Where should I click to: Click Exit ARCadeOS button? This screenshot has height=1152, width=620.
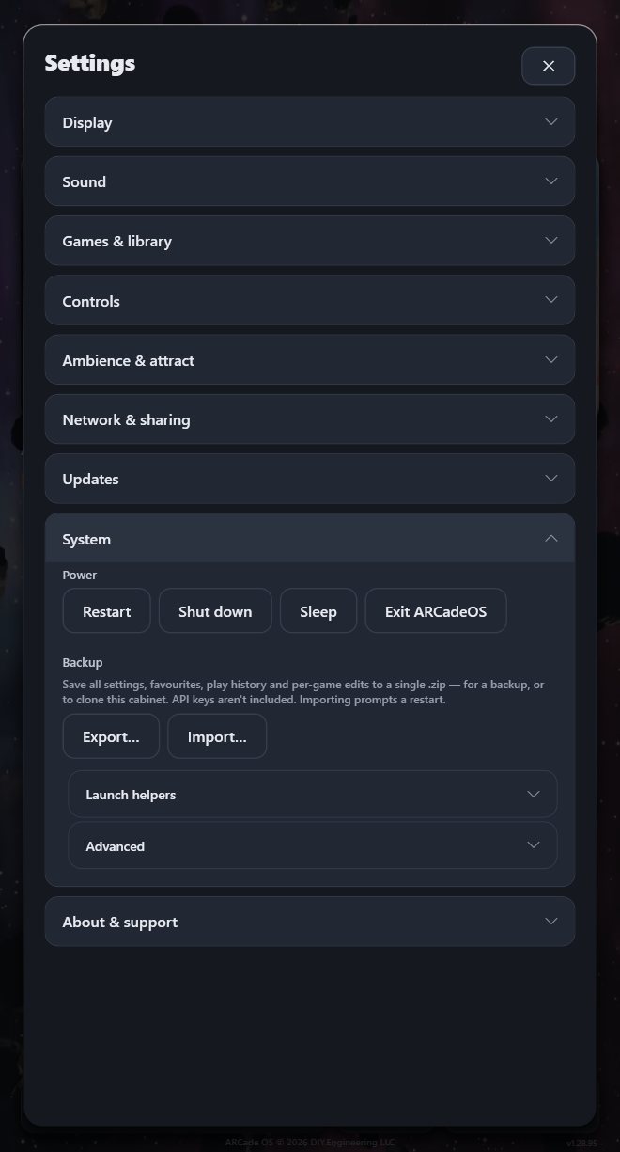pos(436,611)
